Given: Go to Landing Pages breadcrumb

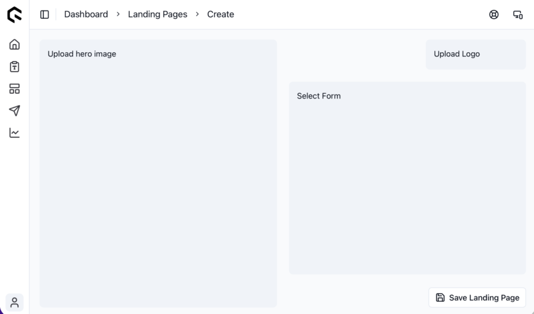Looking at the screenshot, I should pyautogui.click(x=157, y=14).
